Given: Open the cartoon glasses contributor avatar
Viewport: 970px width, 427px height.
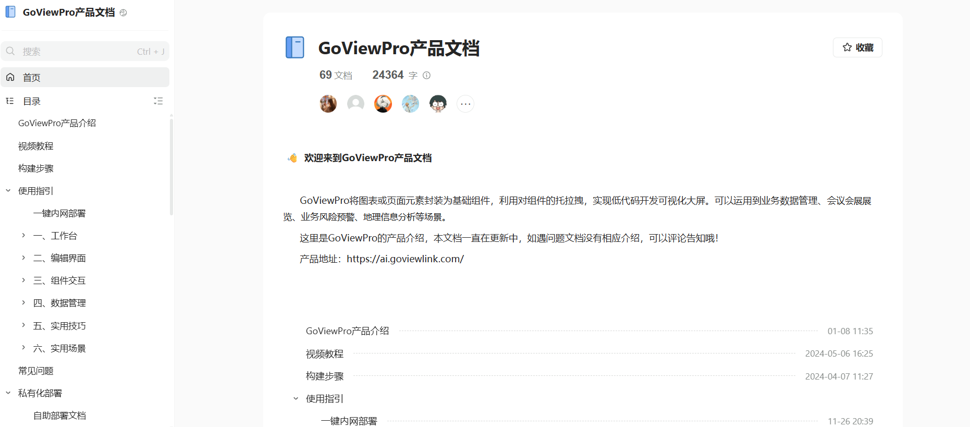Looking at the screenshot, I should (x=438, y=104).
